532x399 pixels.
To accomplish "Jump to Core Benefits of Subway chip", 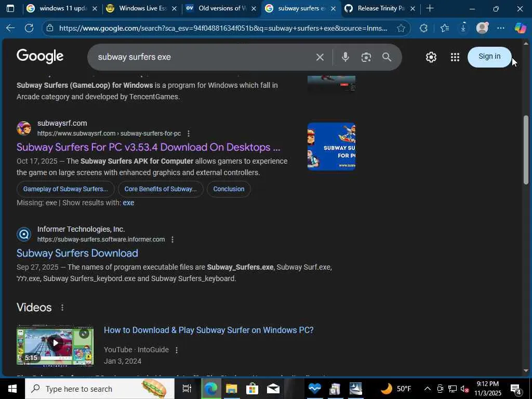I will click(161, 189).
